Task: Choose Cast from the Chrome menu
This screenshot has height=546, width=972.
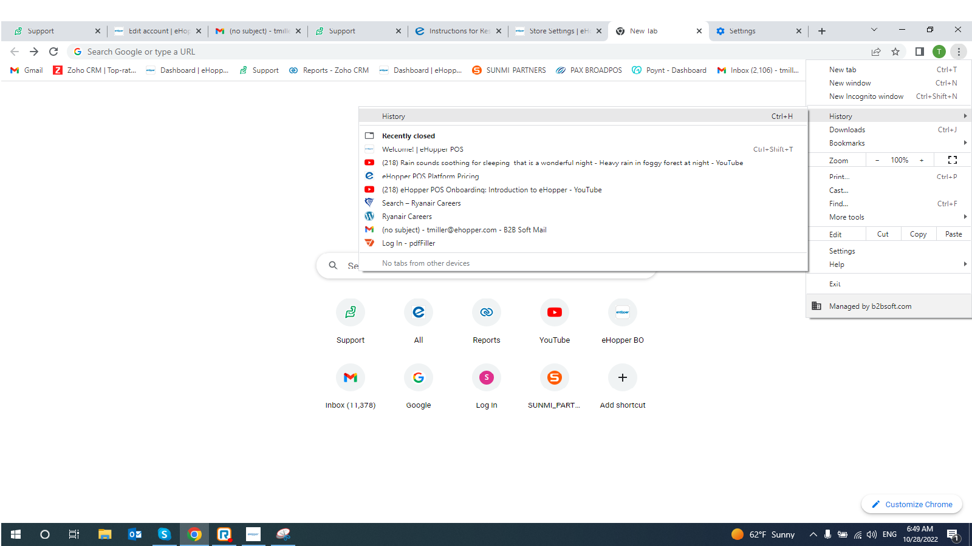Action: coord(890,190)
